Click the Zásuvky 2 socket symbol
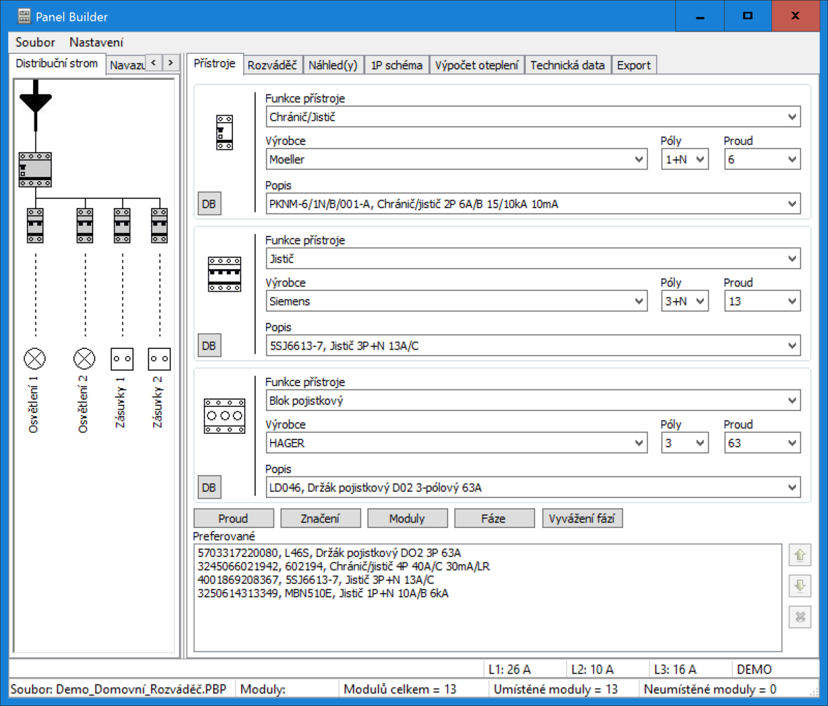Viewport: 828px width, 706px height. click(x=159, y=359)
